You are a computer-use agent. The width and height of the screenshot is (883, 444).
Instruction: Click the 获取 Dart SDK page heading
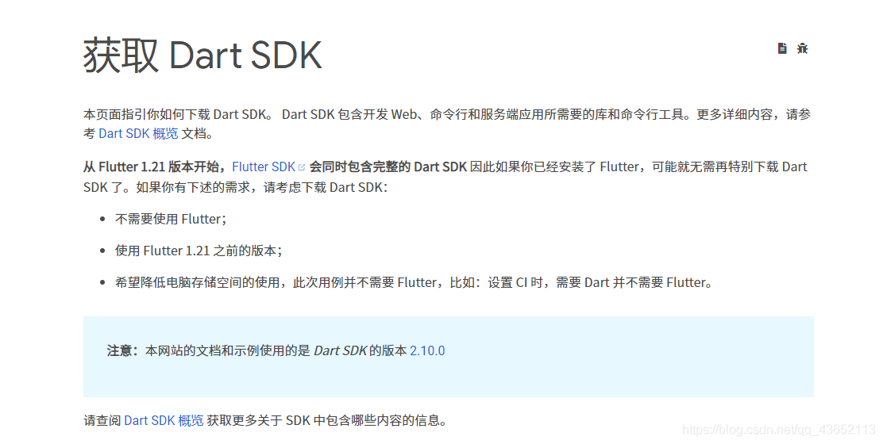click(202, 56)
